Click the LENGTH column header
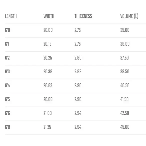 pyautogui.click(x=11, y=16)
